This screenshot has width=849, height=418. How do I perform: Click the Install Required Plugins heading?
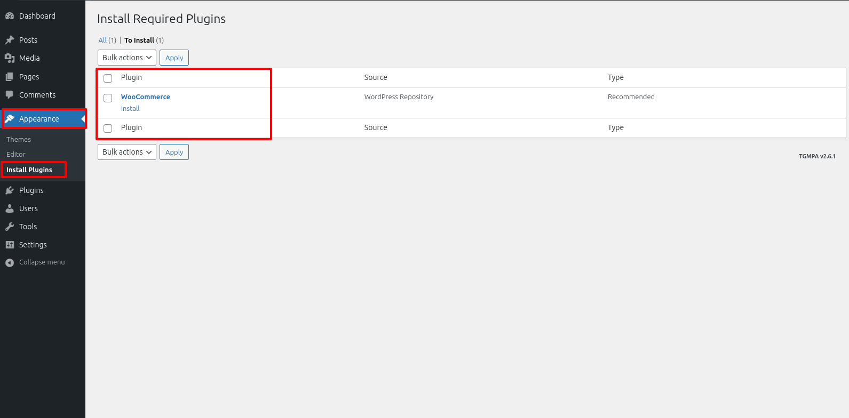point(161,19)
